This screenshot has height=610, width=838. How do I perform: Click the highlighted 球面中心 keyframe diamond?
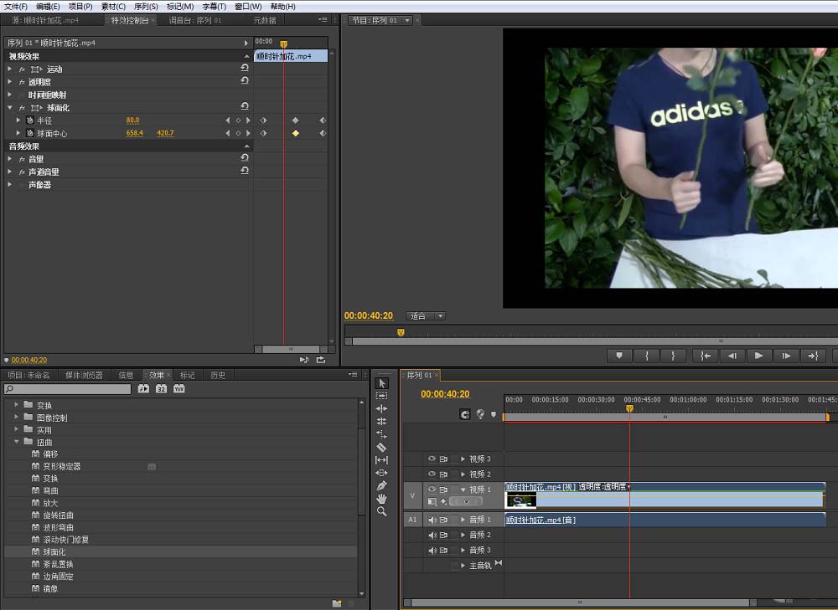point(295,133)
